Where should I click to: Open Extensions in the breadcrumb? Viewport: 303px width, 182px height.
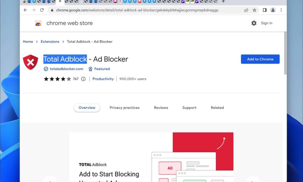[x=50, y=41]
